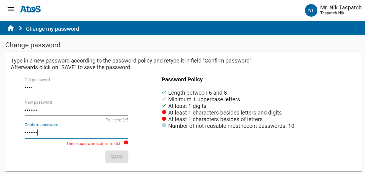Viewport: 365px width, 174px height.
Task: Click the green checkmark beside length policy
Action: click(x=164, y=92)
